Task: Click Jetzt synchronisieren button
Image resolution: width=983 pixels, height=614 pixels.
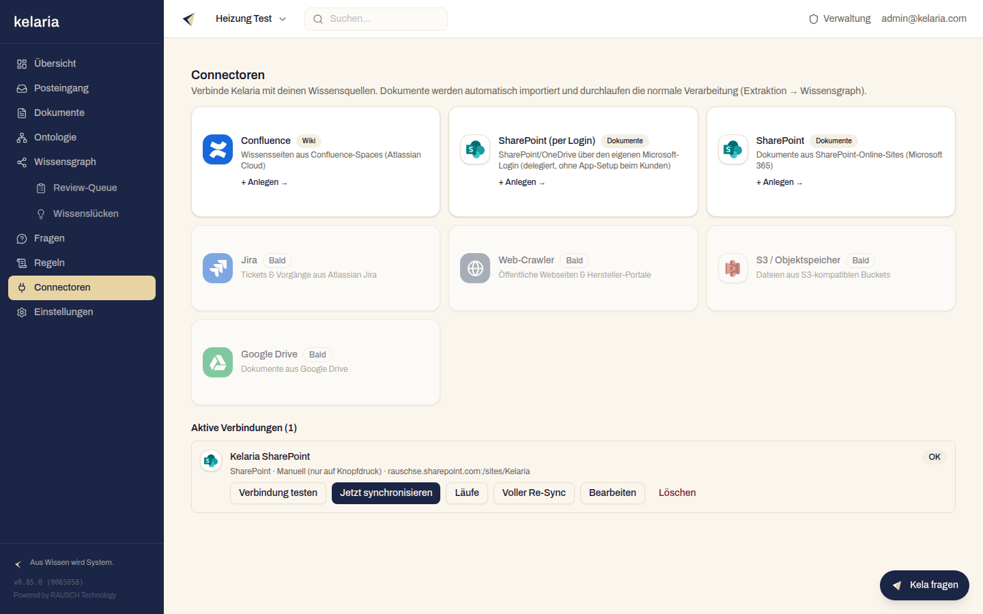Action: (386, 493)
